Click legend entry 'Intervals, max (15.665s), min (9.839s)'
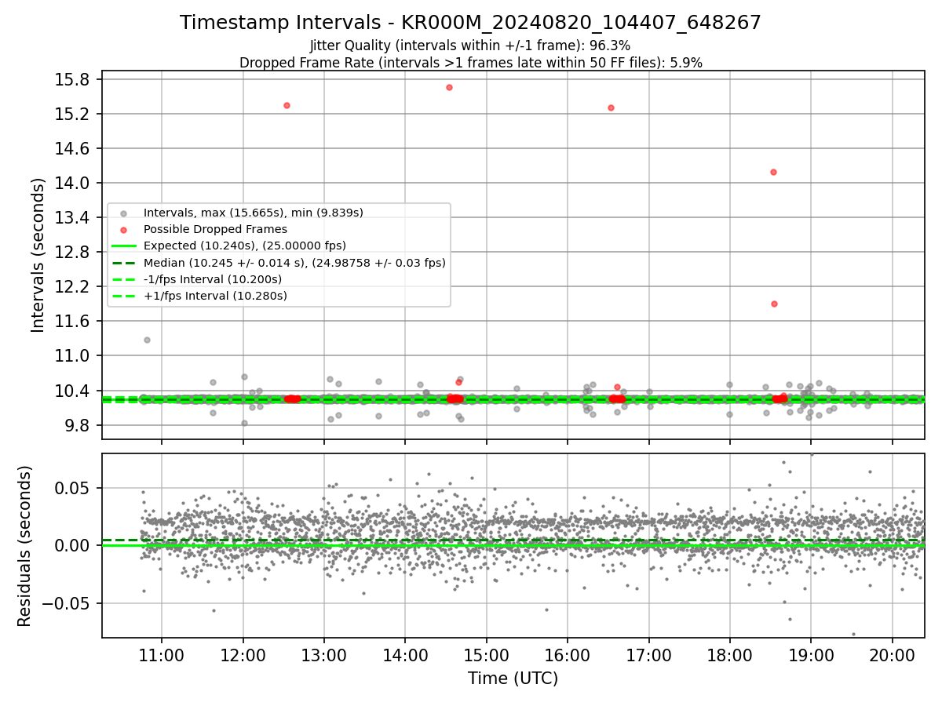Viewport: 942px width, 706px height. (x=253, y=213)
